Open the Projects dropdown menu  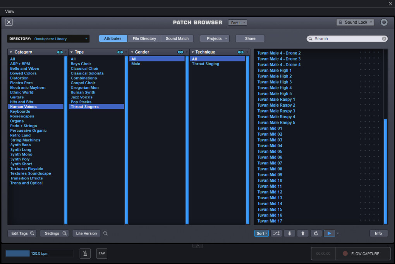[x=215, y=38]
